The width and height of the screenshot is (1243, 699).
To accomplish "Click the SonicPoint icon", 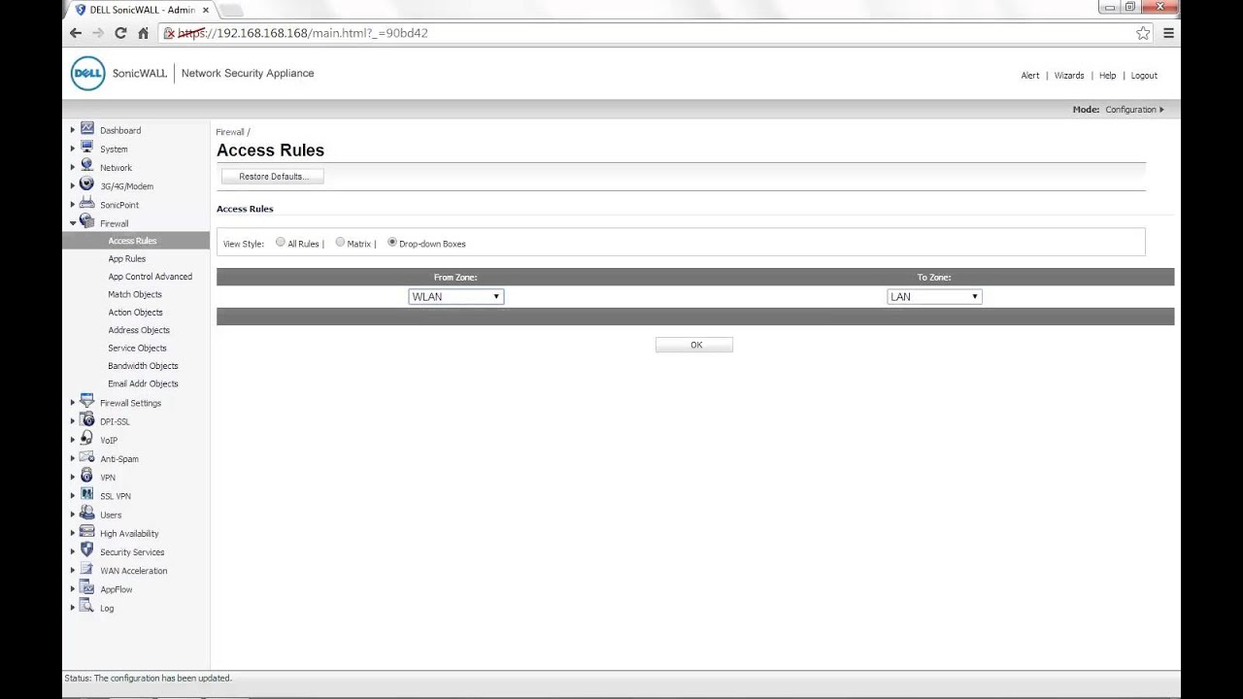I will 87,204.
